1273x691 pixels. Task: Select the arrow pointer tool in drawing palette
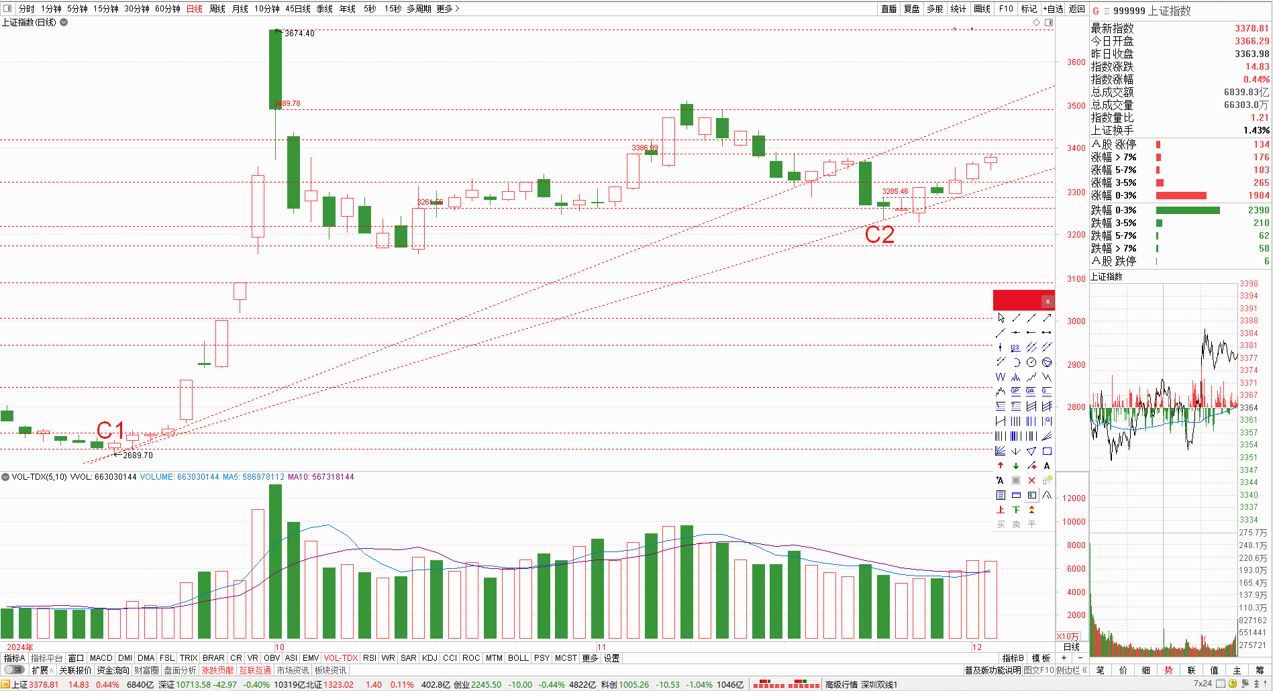[1001, 318]
